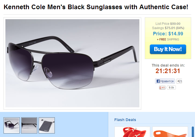Select the side-view sunglasses thumbnail
The width and height of the screenshot is (195, 137).
29,125
